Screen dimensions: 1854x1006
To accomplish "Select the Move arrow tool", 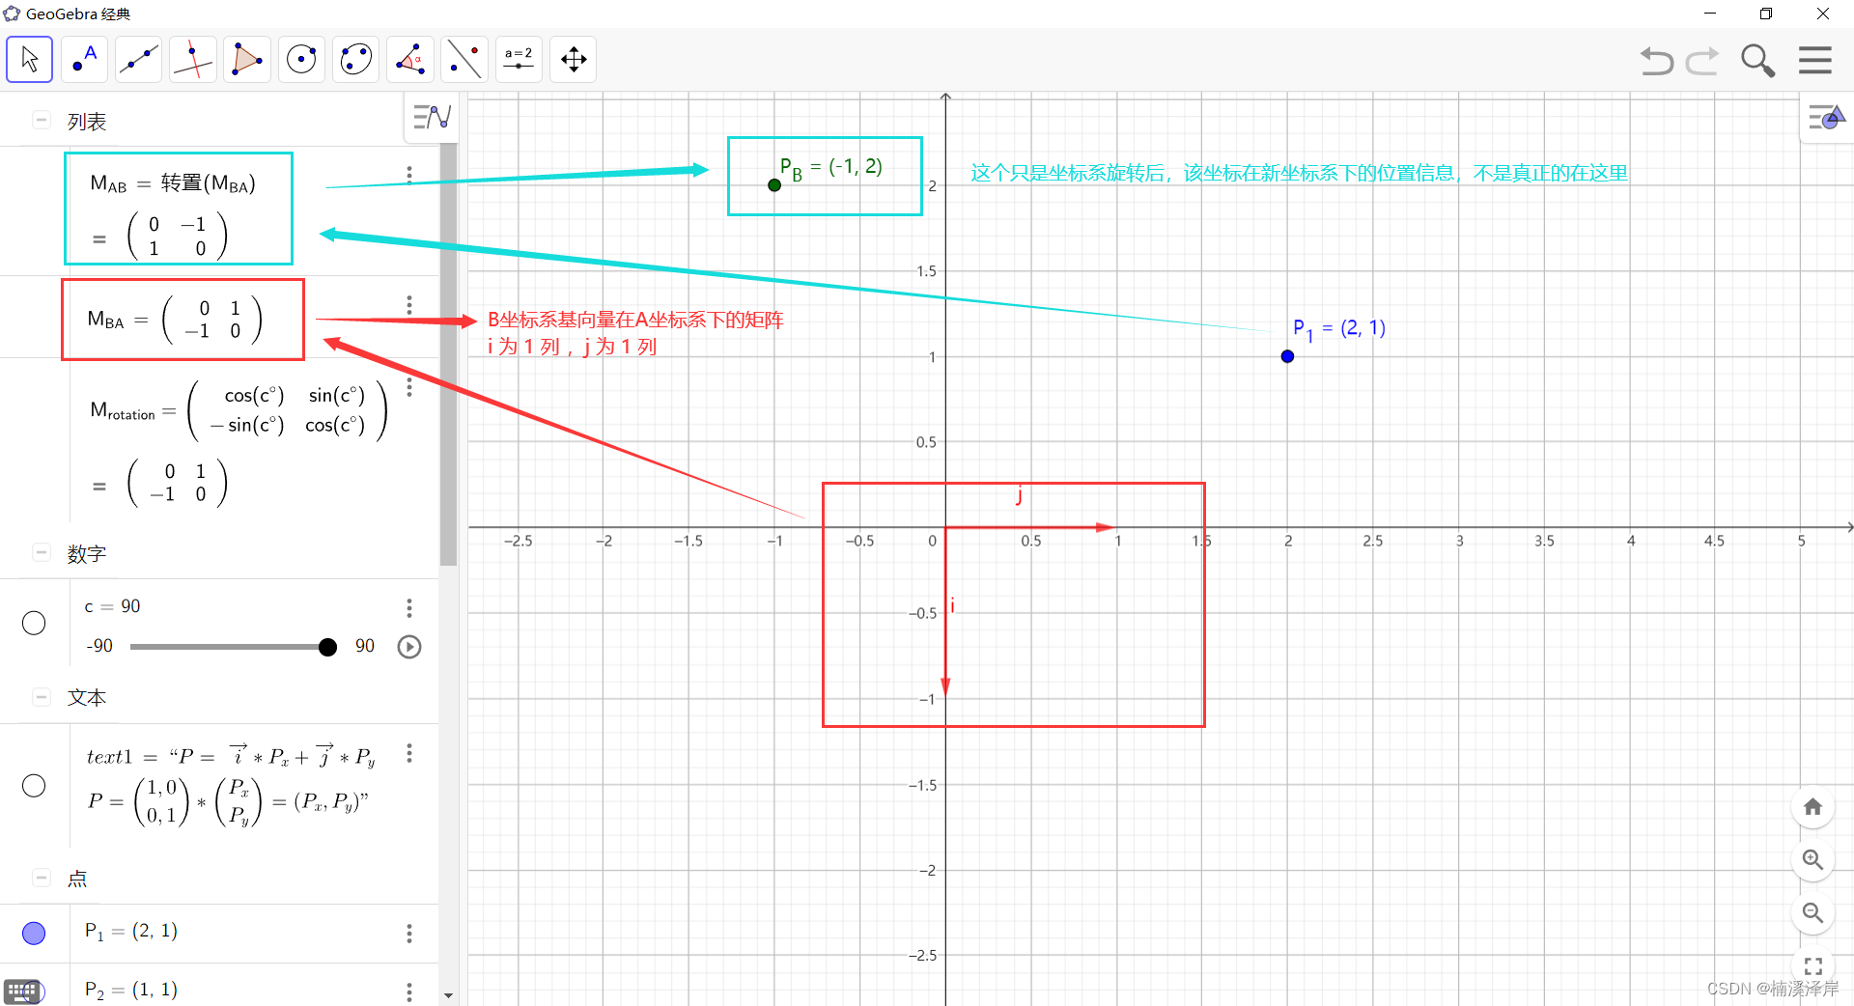I will (29, 59).
